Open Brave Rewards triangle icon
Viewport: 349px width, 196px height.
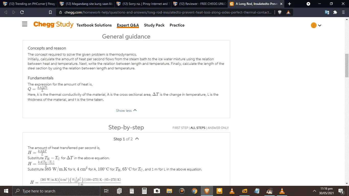[288, 12]
